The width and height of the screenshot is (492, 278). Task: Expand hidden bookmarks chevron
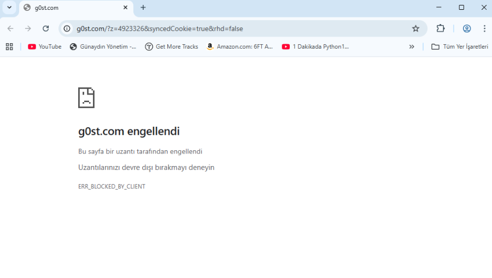point(412,47)
